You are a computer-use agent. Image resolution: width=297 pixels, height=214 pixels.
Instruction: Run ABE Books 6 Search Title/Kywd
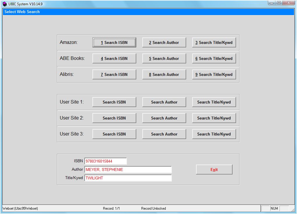click(214, 58)
